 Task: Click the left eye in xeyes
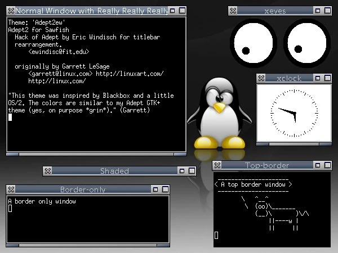(253, 43)
